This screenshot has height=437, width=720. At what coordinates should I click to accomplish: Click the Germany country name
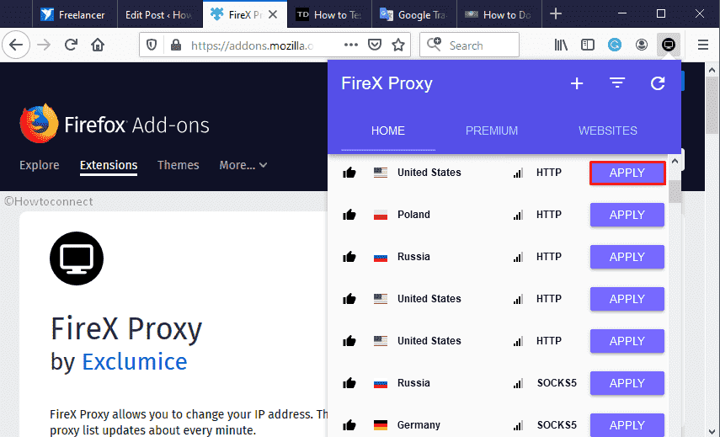419,425
